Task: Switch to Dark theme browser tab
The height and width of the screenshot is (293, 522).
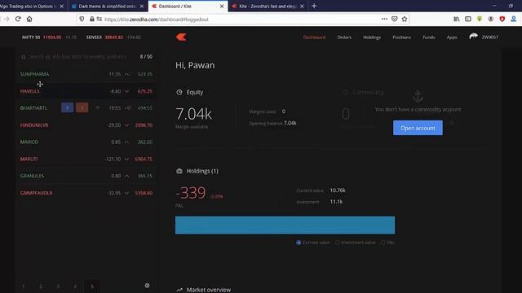Action: click(108, 6)
